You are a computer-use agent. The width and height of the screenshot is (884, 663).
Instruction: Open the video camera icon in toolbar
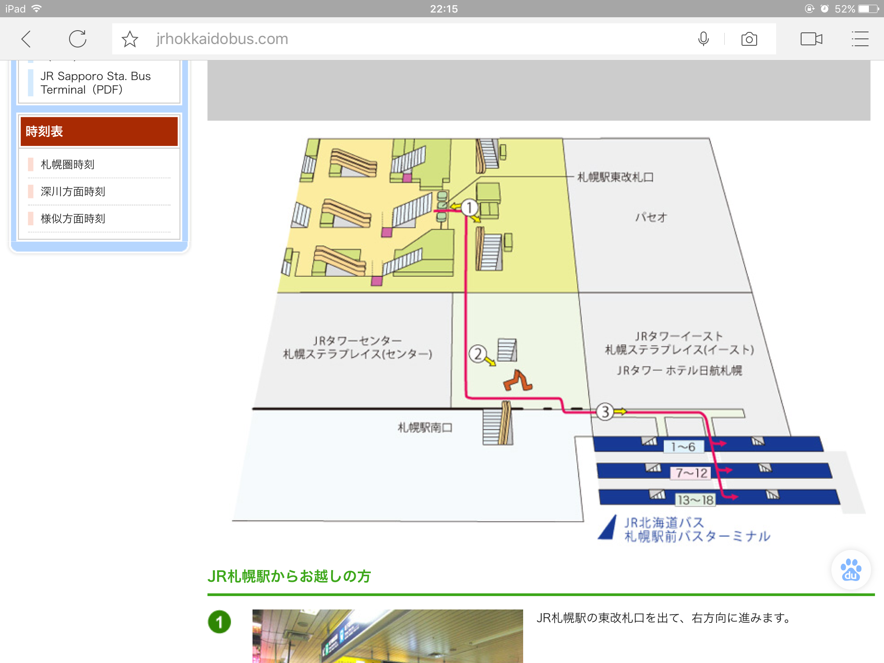(811, 39)
